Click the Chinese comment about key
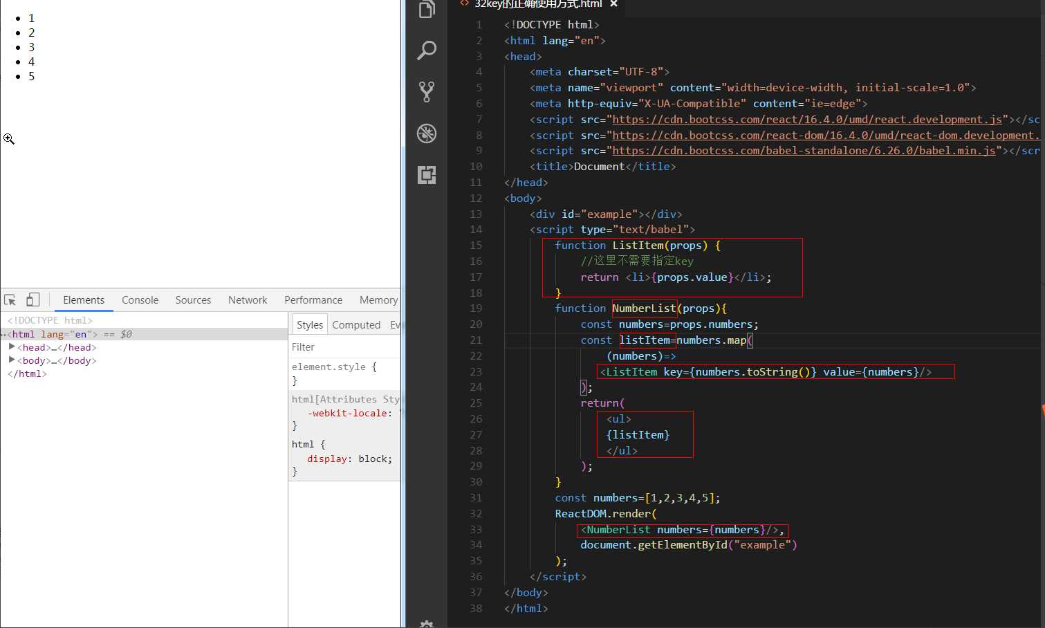Viewport: 1045px width, 628px height. [x=637, y=261]
